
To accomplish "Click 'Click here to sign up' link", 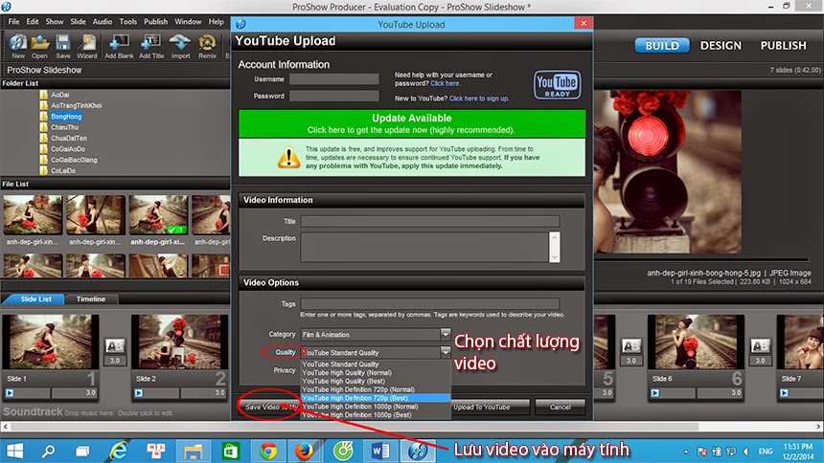I will pyautogui.click(x=479, y=99).
